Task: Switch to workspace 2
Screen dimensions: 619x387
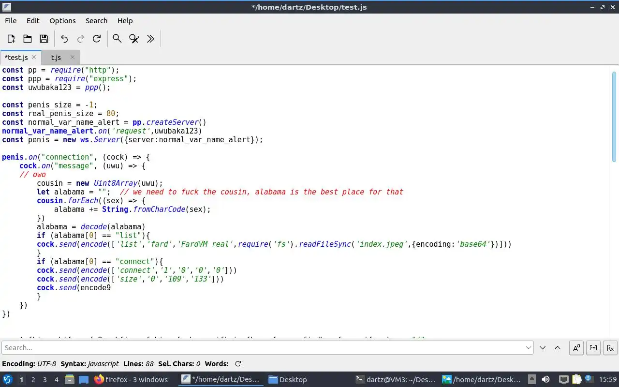Action: pos(33,380)
